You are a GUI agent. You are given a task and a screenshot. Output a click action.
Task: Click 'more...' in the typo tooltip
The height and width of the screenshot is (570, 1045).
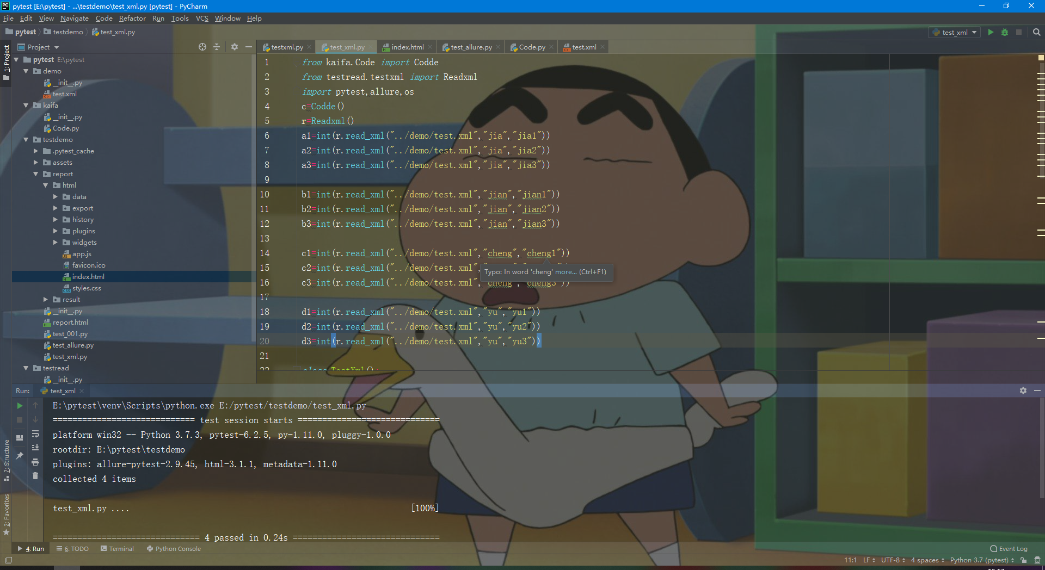click(565, 272)
